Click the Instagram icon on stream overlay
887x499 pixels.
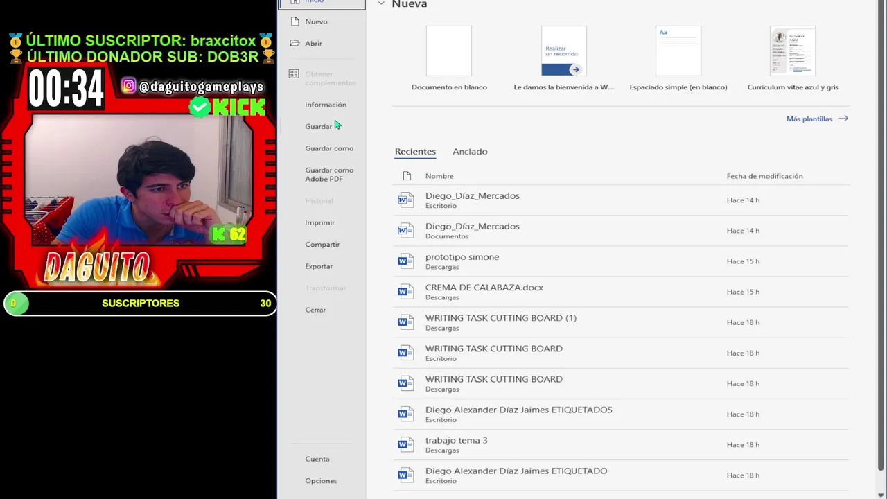(x=129, y=86)
